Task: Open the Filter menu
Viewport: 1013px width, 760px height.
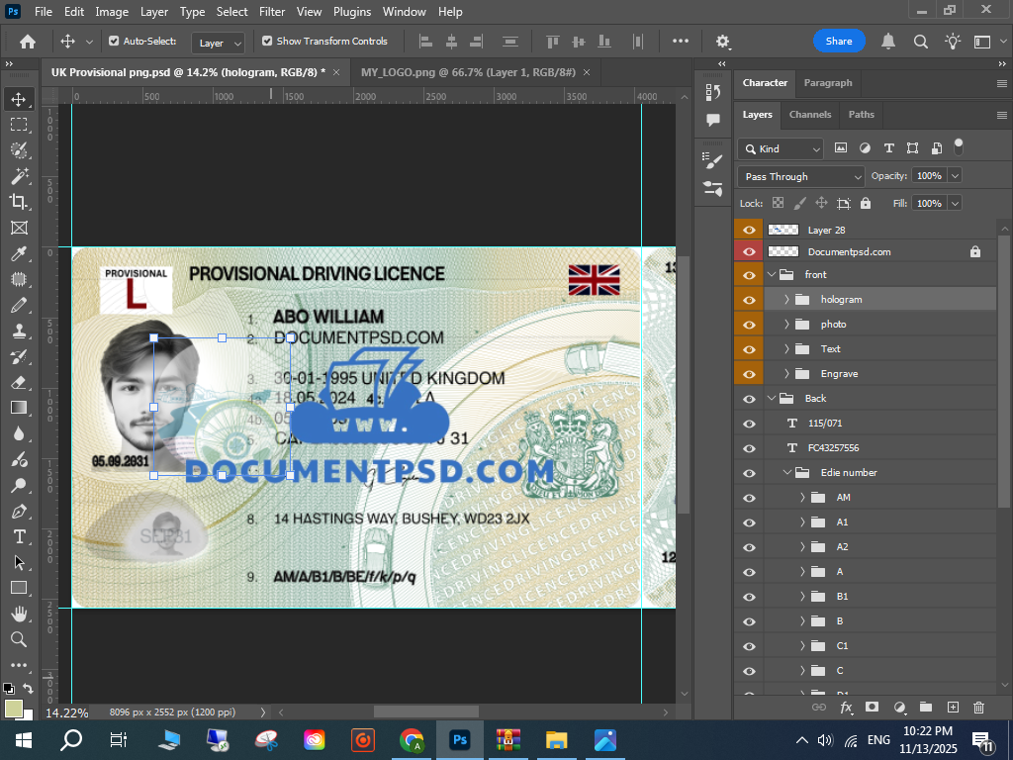Action: pos(271,12)
